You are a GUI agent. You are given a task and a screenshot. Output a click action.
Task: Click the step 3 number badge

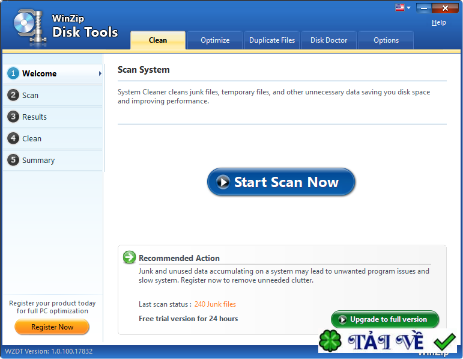pyautogui.click(x=13, y=117)
